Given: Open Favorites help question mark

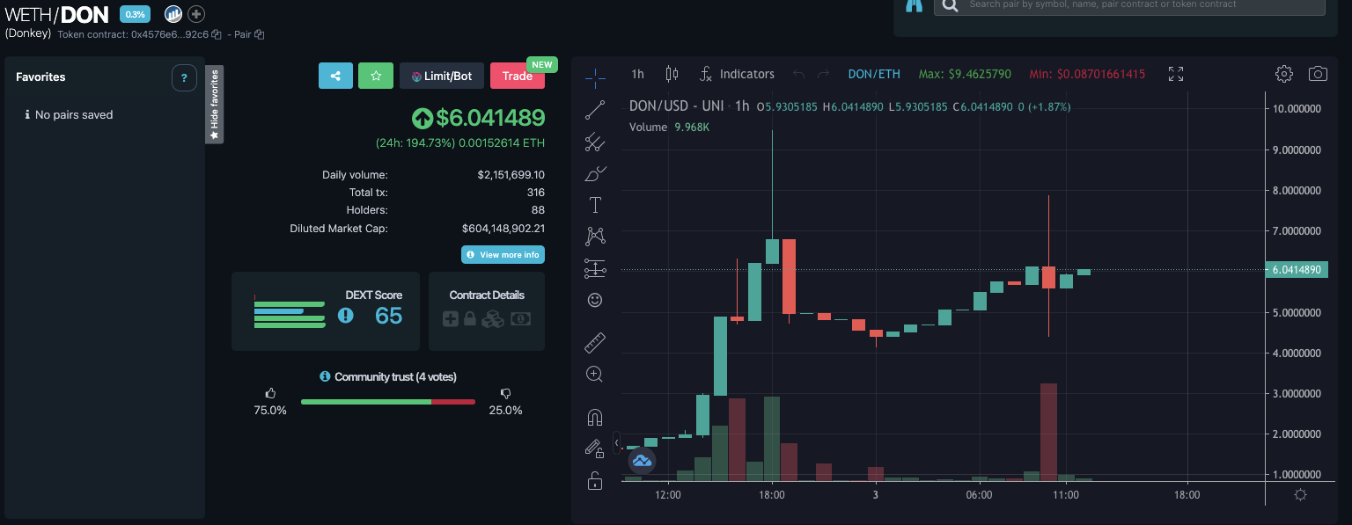Looking at the screenshot, I should point(183,77).
